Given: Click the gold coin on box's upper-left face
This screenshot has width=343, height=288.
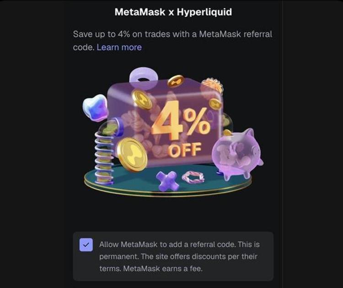Looking at the screenshot, I should 142,99.
